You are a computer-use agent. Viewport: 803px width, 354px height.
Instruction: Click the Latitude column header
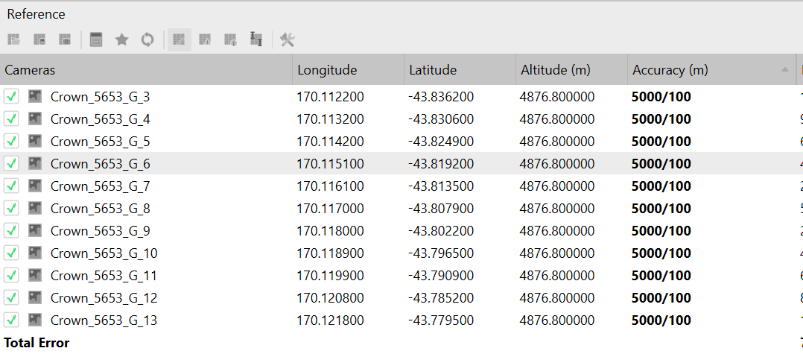click(433, 70)
